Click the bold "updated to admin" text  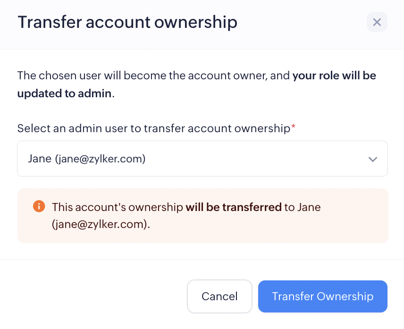pyautogui.click(x=64, y=93)
